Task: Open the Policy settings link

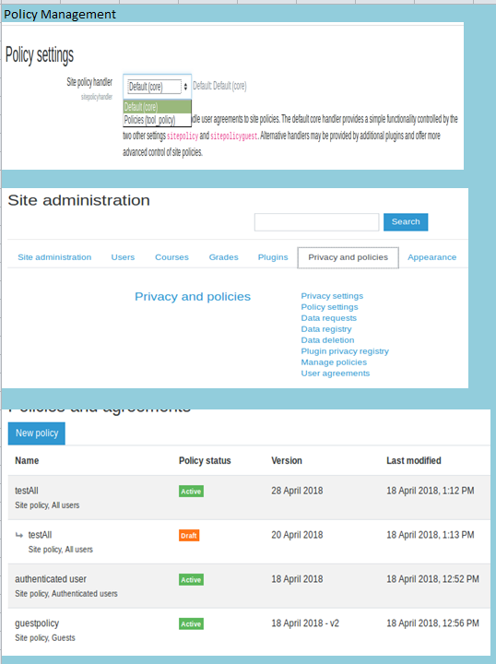Action: coord(329,307)
